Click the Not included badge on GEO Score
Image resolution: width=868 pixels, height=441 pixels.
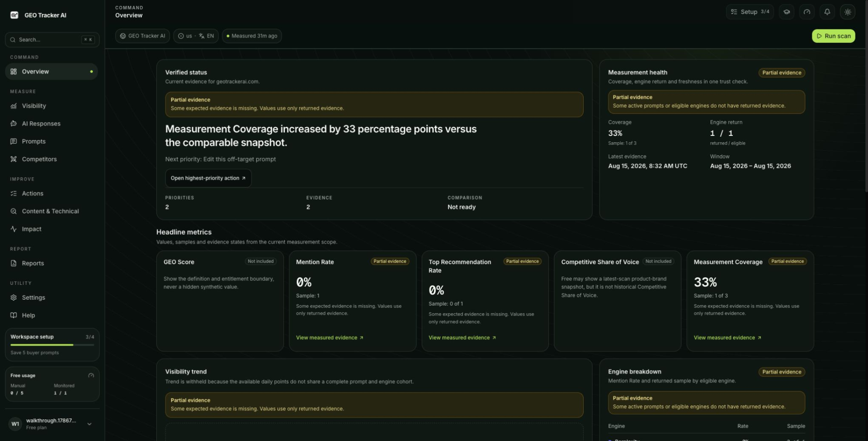260,261
